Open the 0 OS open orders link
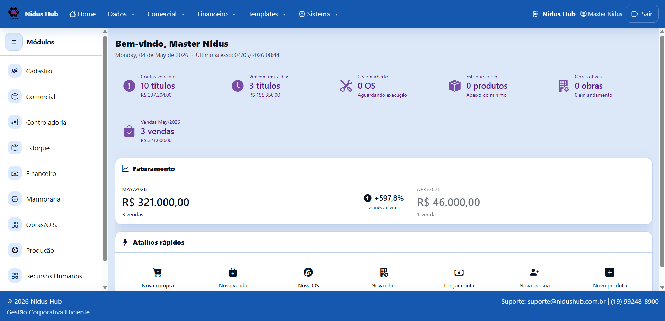Screen dimensions: 665x321 [x=366, y=86]
